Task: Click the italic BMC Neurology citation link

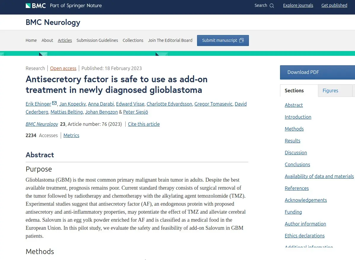Action: 42,124
